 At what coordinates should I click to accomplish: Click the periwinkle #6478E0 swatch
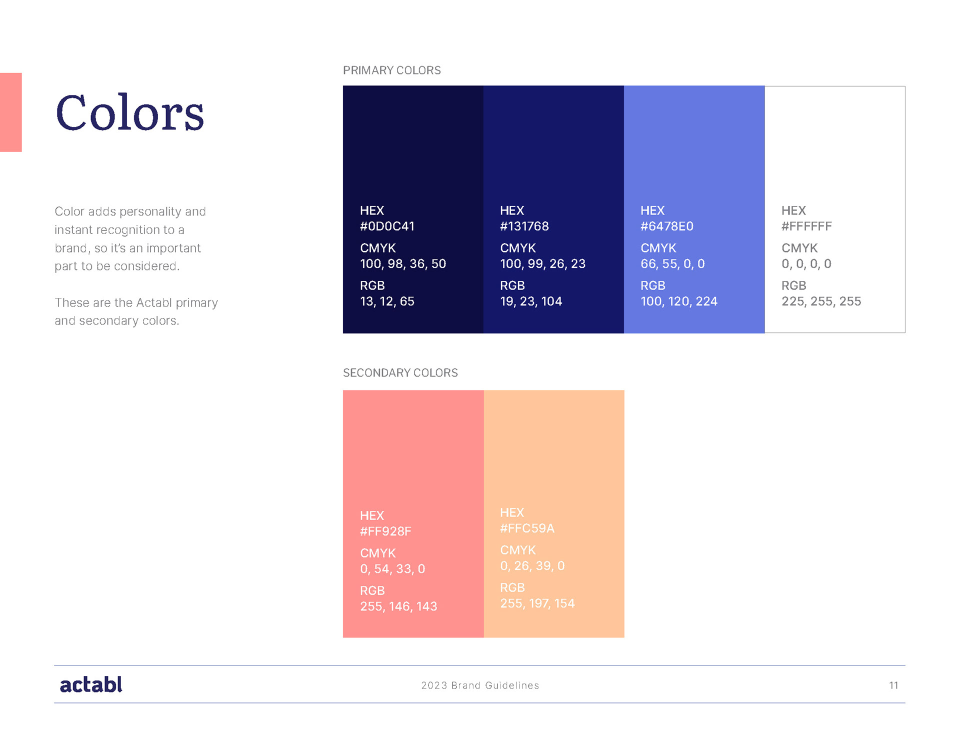(x=694, y=145)
